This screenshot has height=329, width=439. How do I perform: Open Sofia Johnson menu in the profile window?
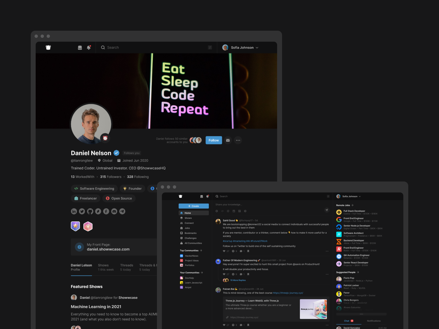[240, 47]
